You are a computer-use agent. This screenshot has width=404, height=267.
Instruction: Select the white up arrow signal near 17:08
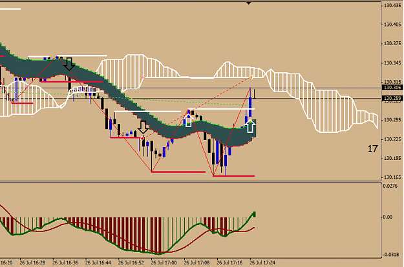tap(189, 121)
